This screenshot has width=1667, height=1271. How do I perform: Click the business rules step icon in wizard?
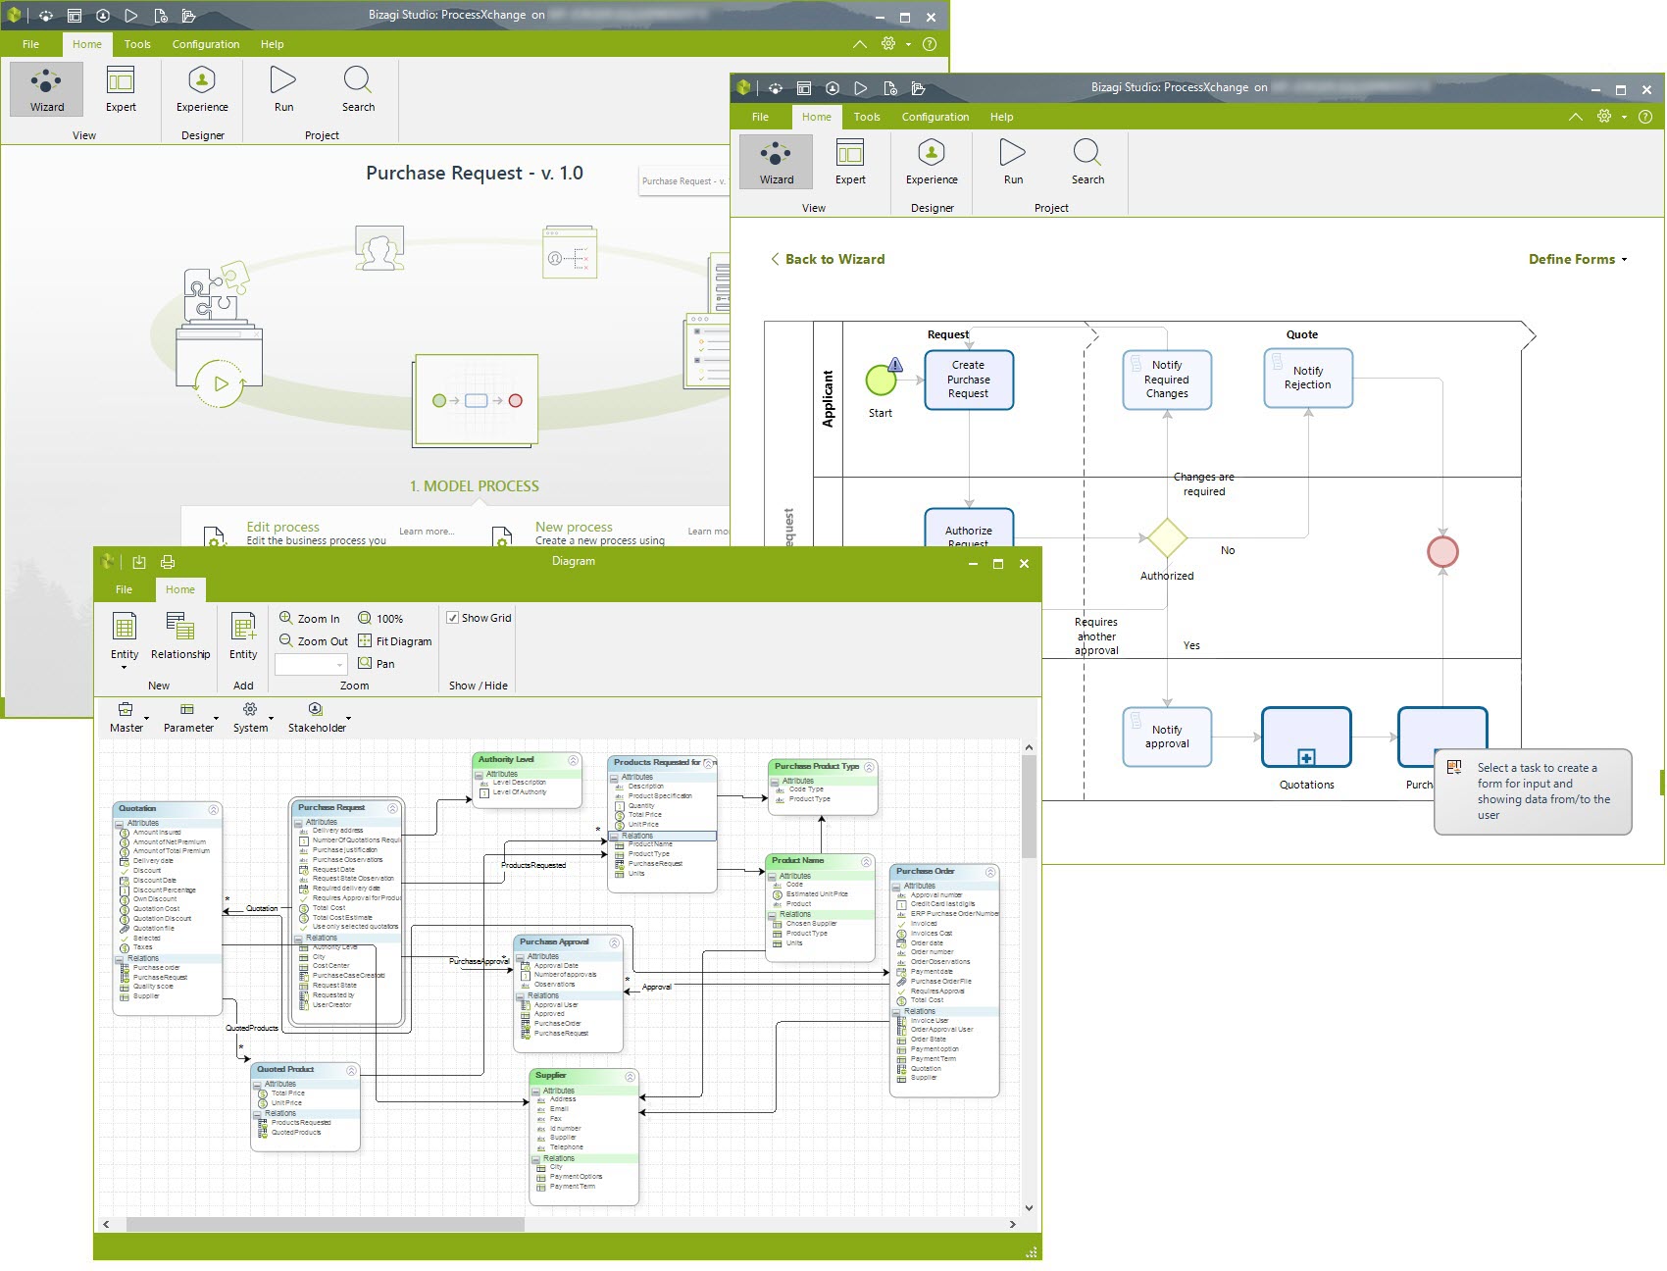tap(570, 252)
